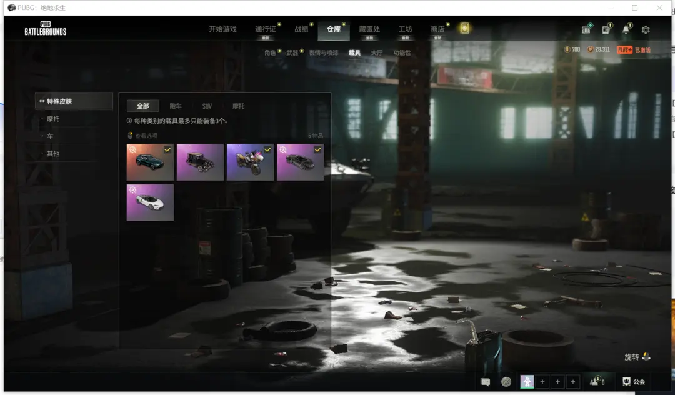
Task: Select the vintage black car thumbnail
Action: click(x=200, y=162)
